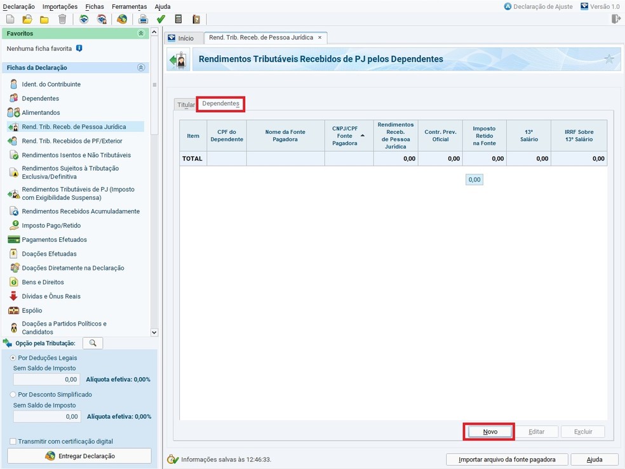
Task: Click the Ident. do Contribuinte person icon
Action: pos(14,84)
